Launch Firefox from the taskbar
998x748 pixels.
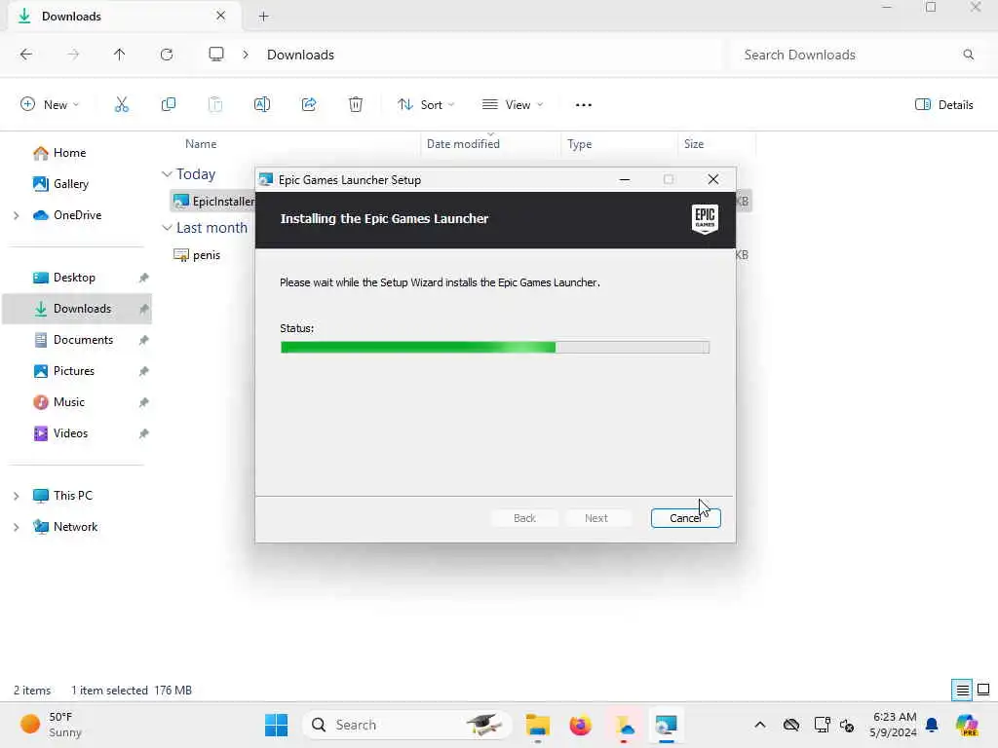click(x=581, y=725)
